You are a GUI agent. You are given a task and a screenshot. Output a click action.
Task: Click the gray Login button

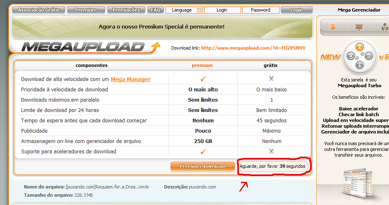[x=296, y=10]
